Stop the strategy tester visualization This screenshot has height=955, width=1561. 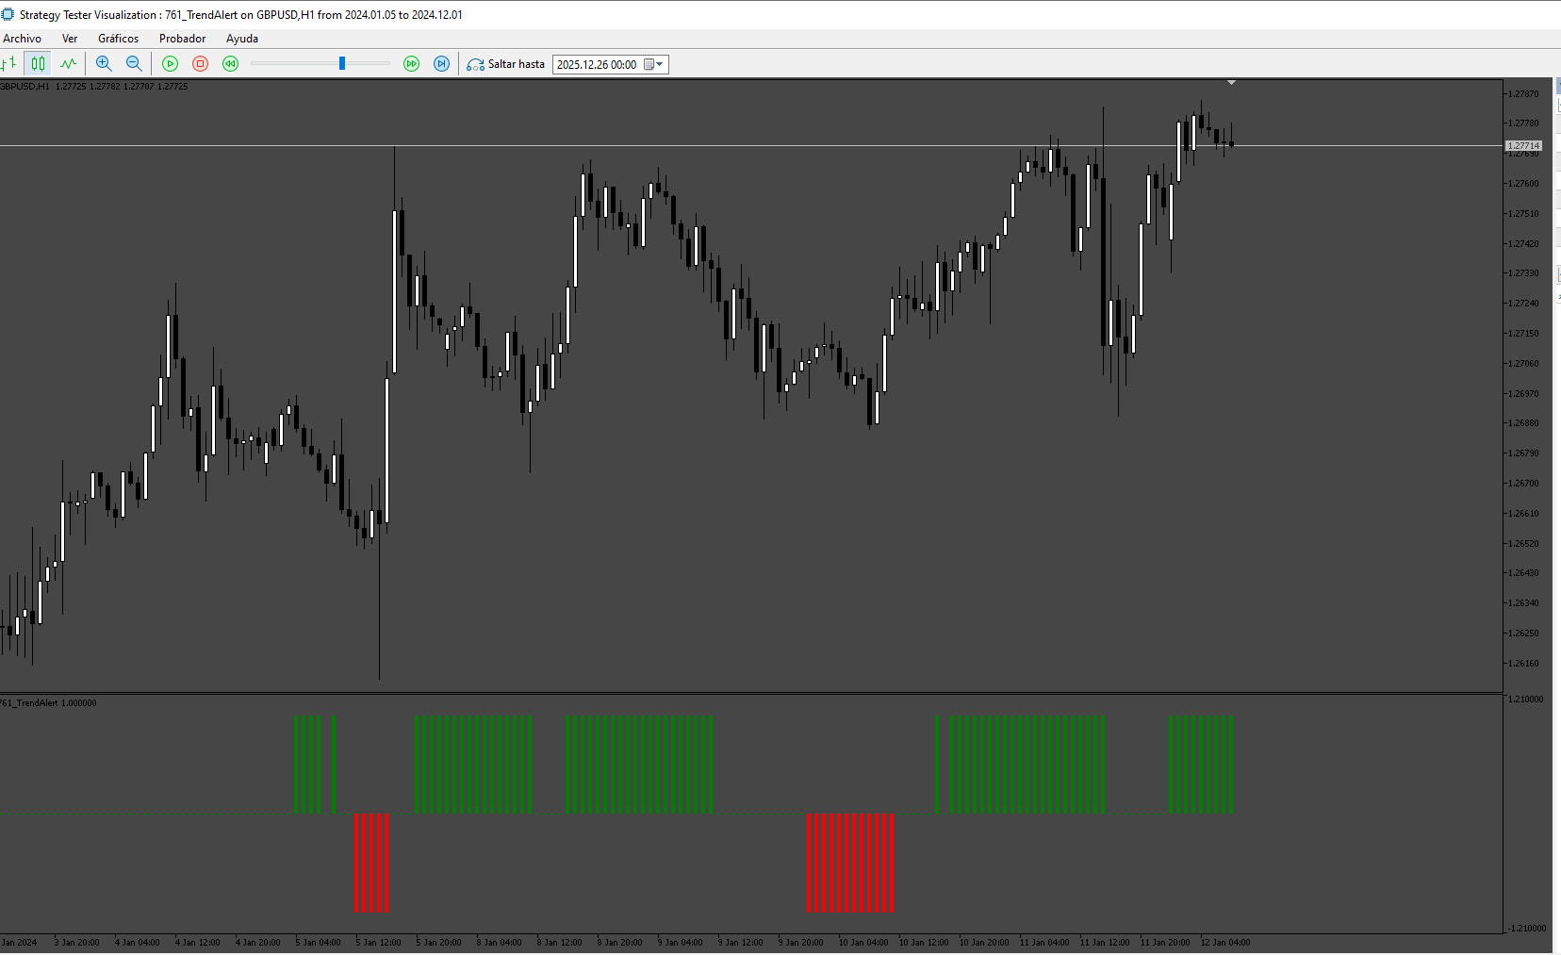(200, 64)
